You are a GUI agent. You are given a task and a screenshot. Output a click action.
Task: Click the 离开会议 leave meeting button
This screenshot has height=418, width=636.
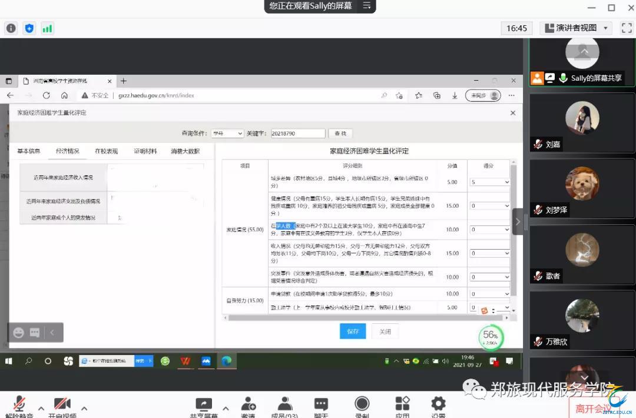594,408
